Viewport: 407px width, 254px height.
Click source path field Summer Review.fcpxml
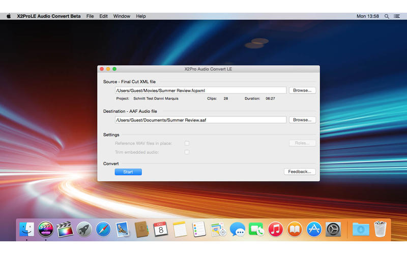click(200, 90)
